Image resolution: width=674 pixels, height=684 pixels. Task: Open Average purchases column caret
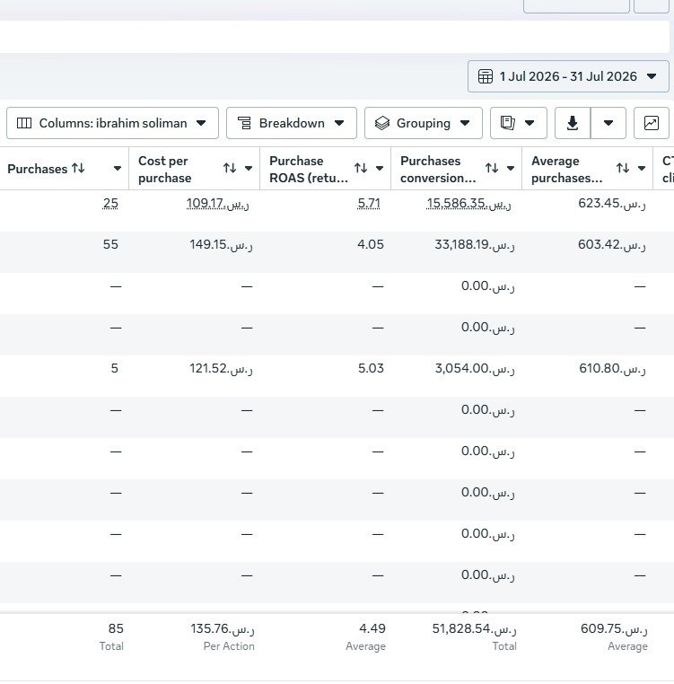pyautogui.click(x=642, y=169)
